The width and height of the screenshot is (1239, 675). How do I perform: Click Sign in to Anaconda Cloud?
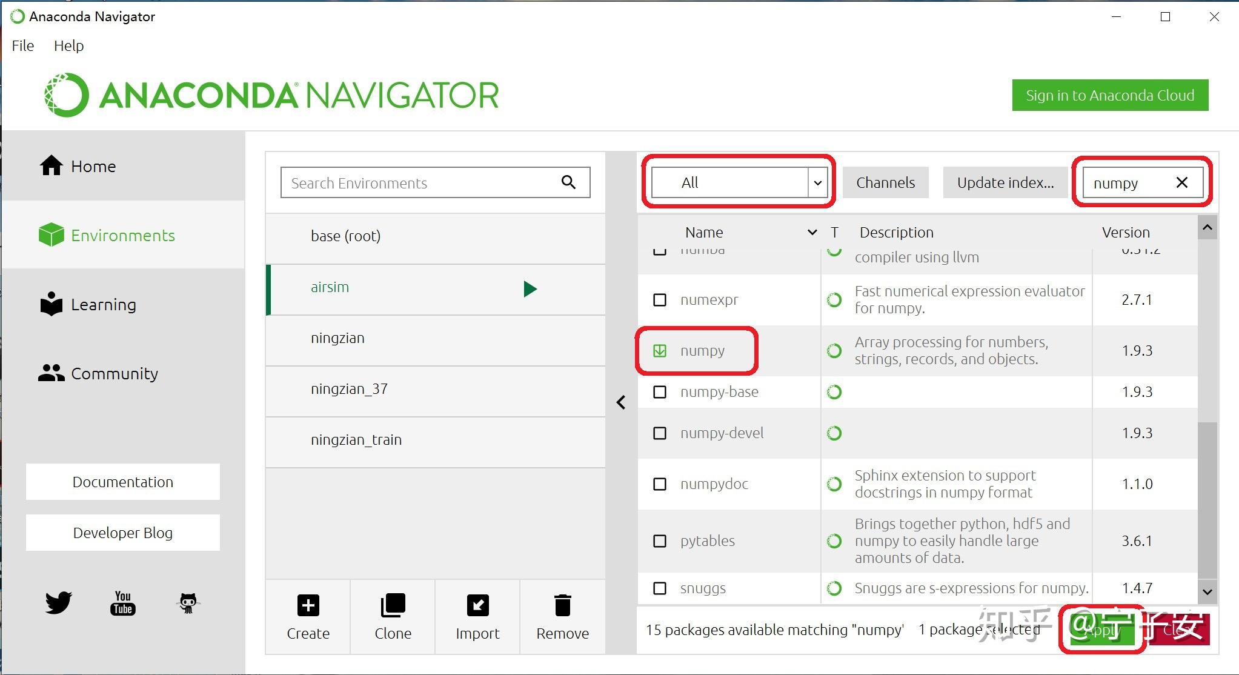click(x=1110, y=95)
